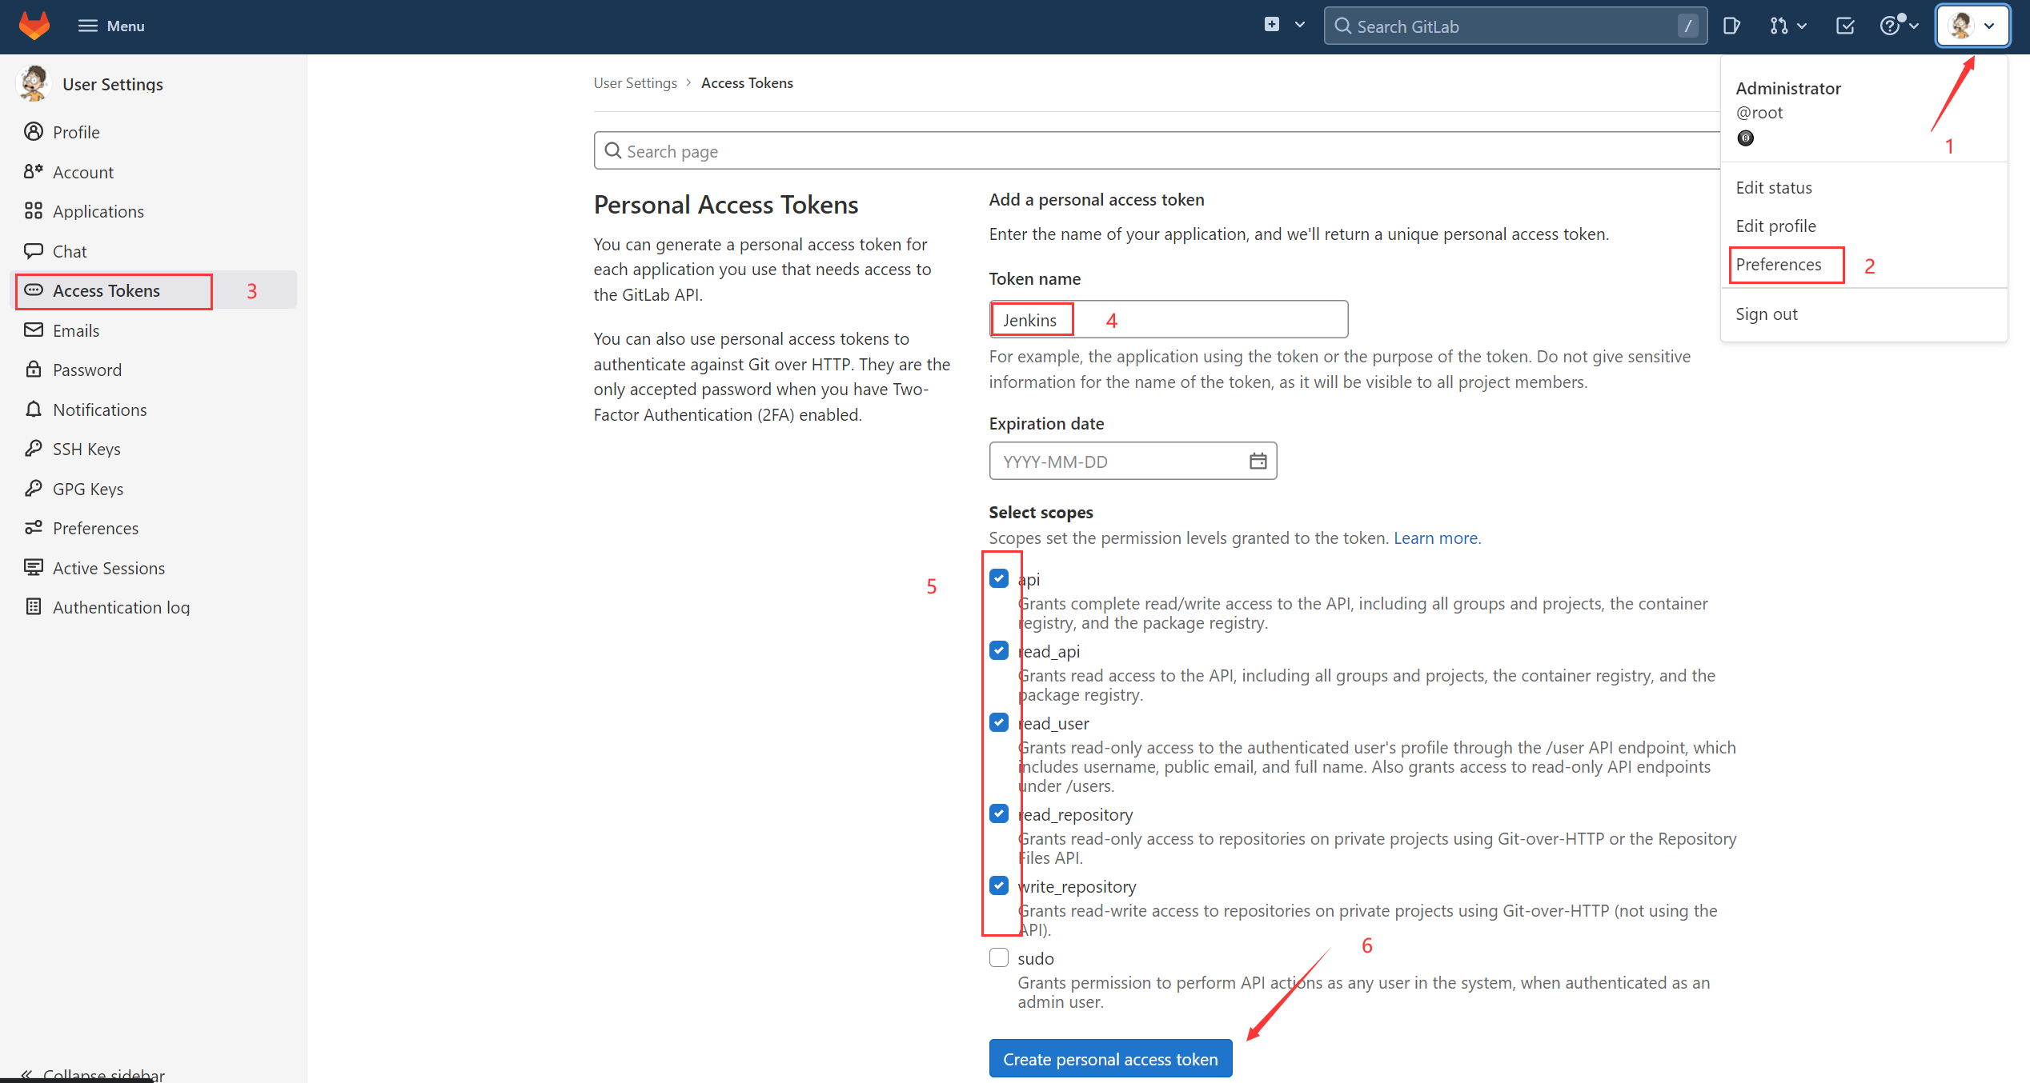This screenshot has height=1083, width=2030.
Task: Enable the sudo scope checkbox
Action: coord(999,957)
